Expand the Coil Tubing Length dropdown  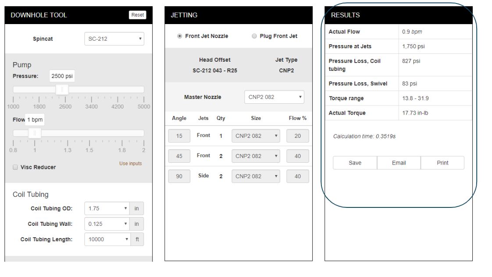click(107, 239)
